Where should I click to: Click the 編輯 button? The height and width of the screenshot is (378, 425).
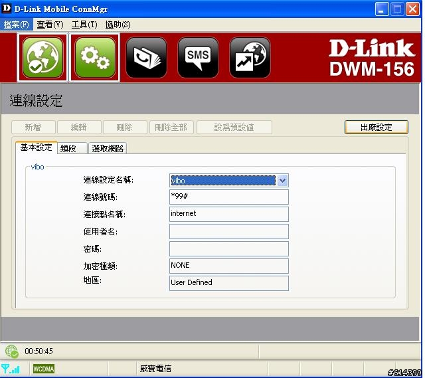click(79, 127)
